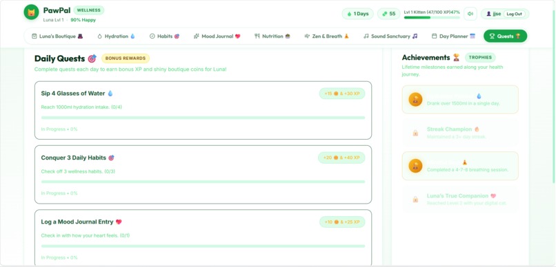
Task: Click the WELLNESS badge beside PawPal
Action: coord(89,10)
